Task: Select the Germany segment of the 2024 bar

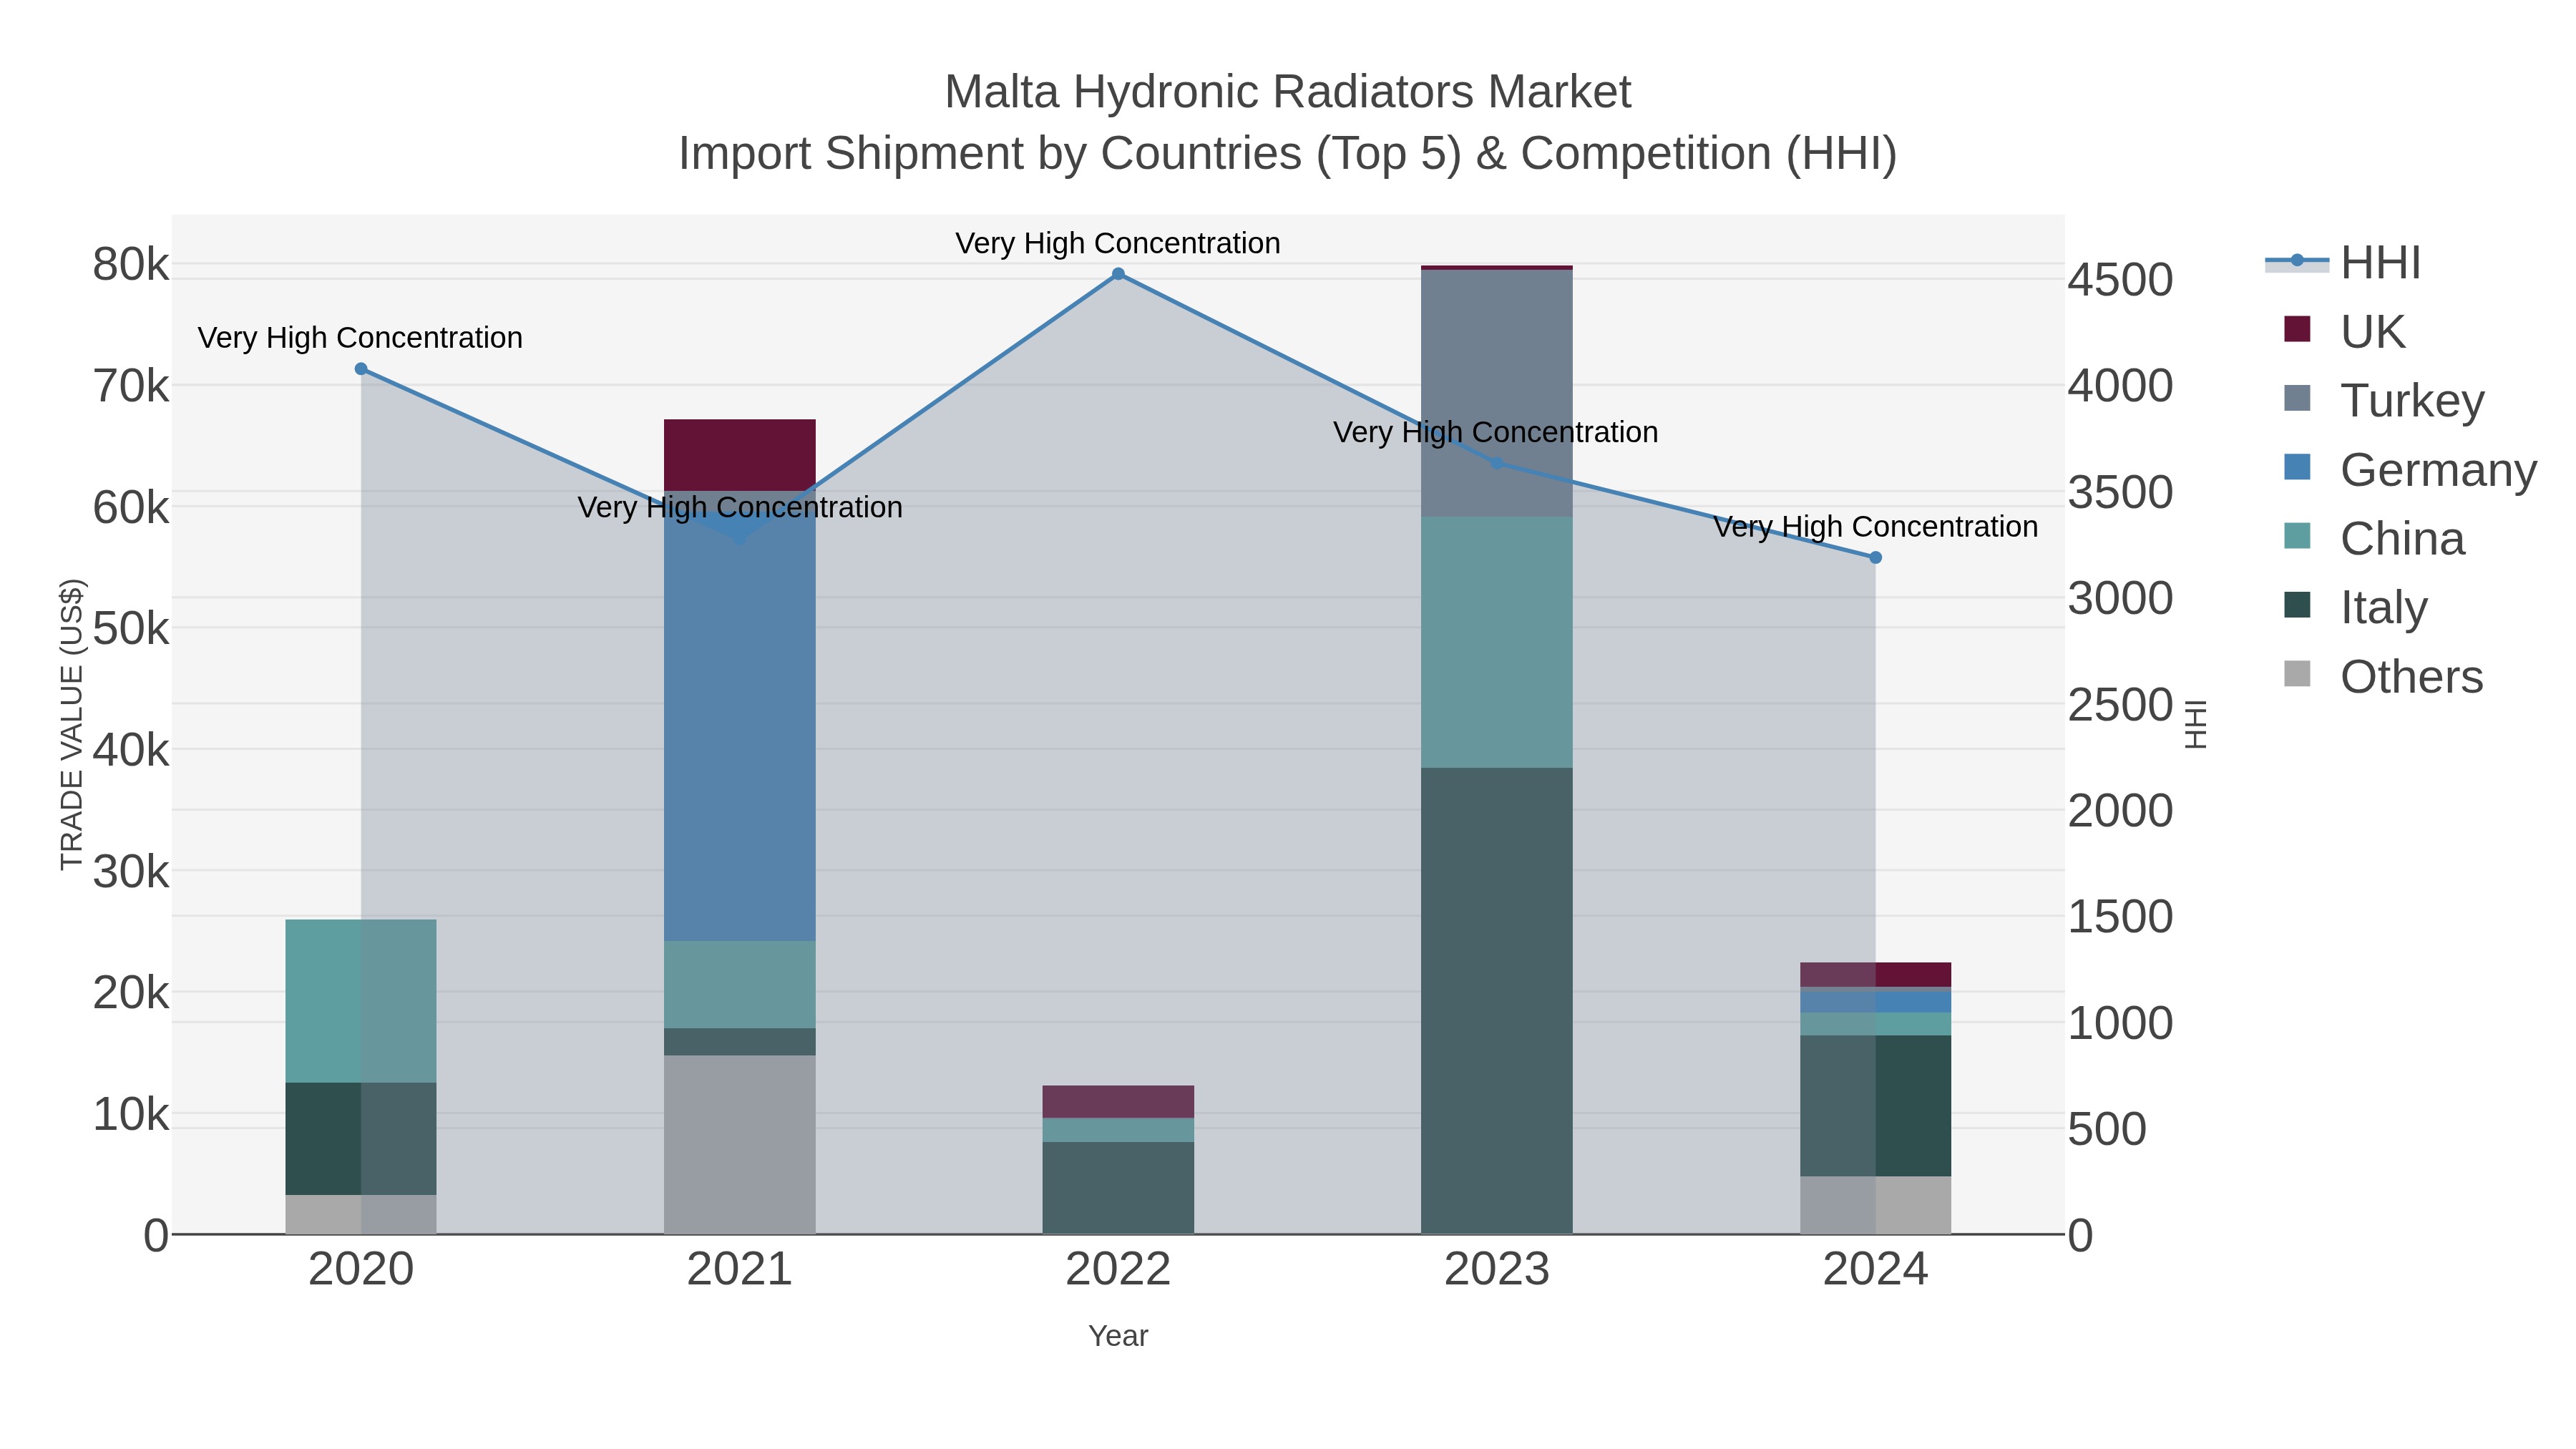Action: (x=1875, y=1001)
